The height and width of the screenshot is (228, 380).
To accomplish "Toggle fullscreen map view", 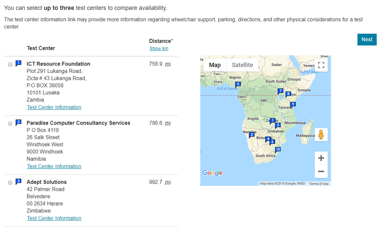I will [x=321, y=65].
